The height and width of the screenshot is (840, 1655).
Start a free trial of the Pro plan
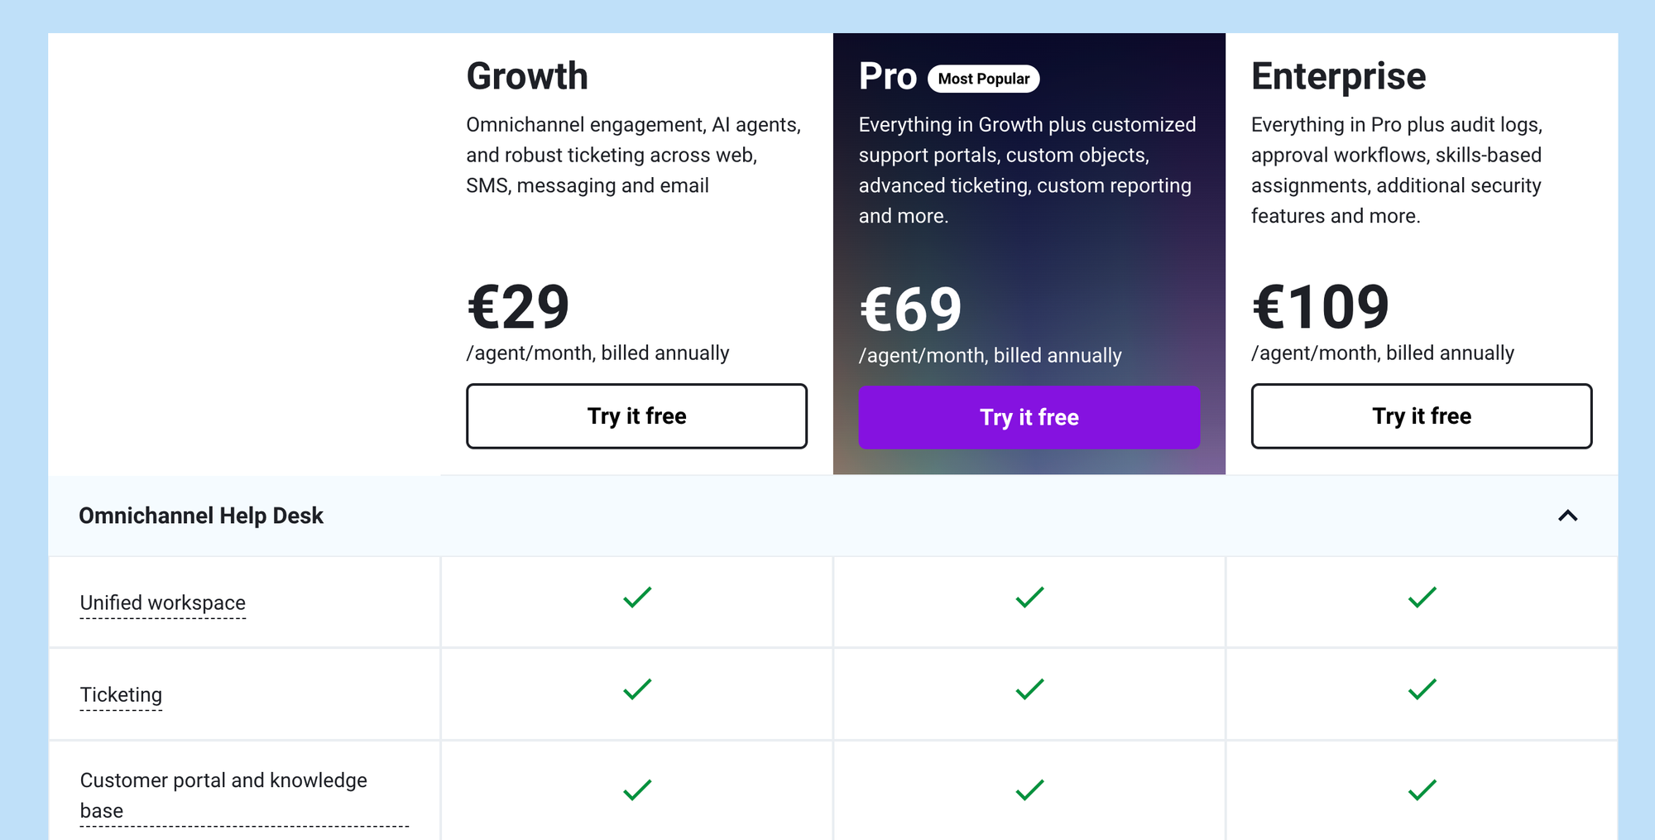point(1029,417)
